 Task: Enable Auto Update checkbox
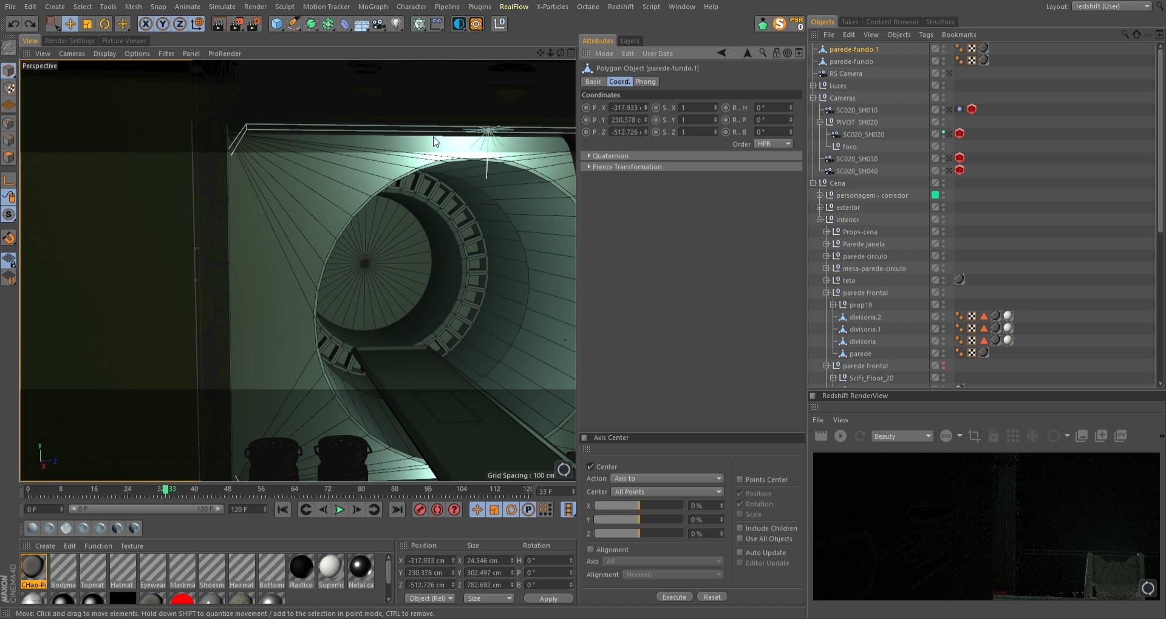pyautogui.click(x=740, y=552)
